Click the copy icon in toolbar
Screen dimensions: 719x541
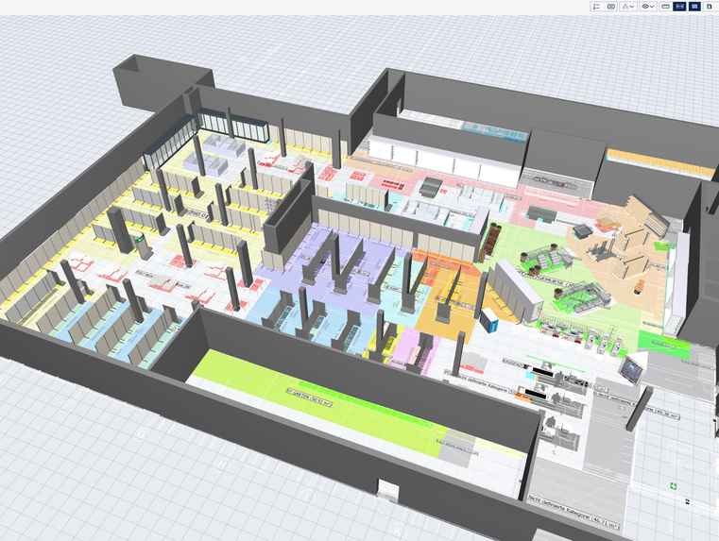[710, 7]
